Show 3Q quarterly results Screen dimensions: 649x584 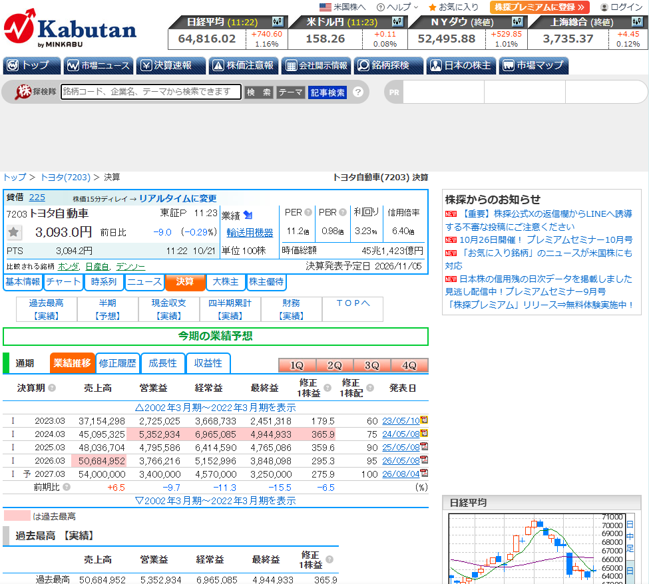[x=372, y=365]
